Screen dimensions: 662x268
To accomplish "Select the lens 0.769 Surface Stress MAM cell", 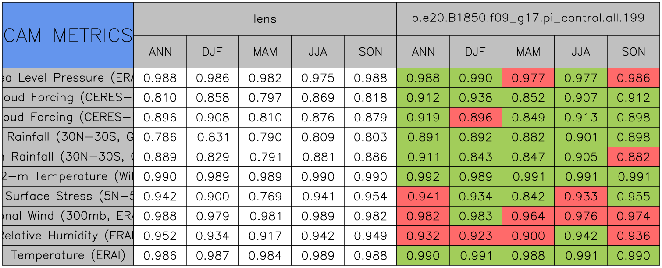I will coord(265,196).
